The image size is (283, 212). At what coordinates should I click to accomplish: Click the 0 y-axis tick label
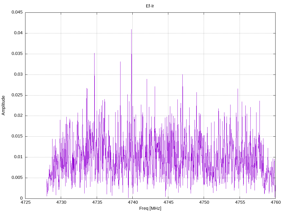22,198
